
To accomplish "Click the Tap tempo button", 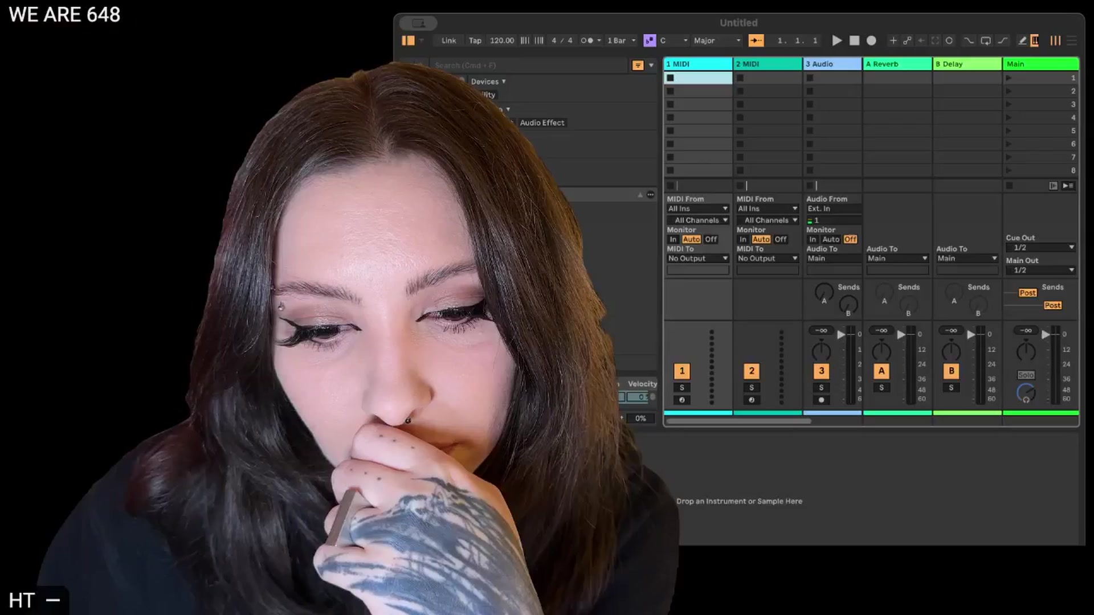I will click(475, 40).
